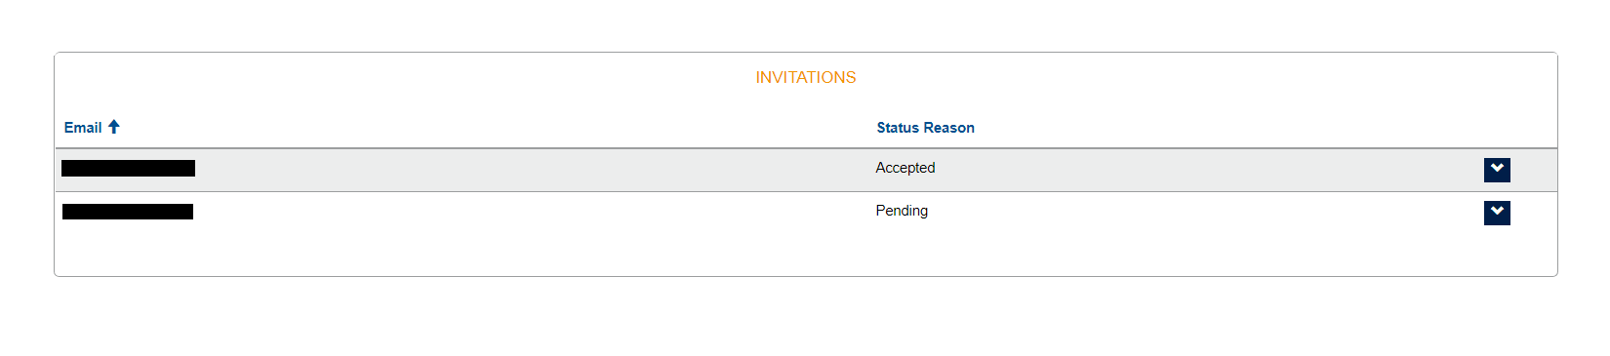
Task: Select the shaded Accepted invitation row
Action: 806,170
